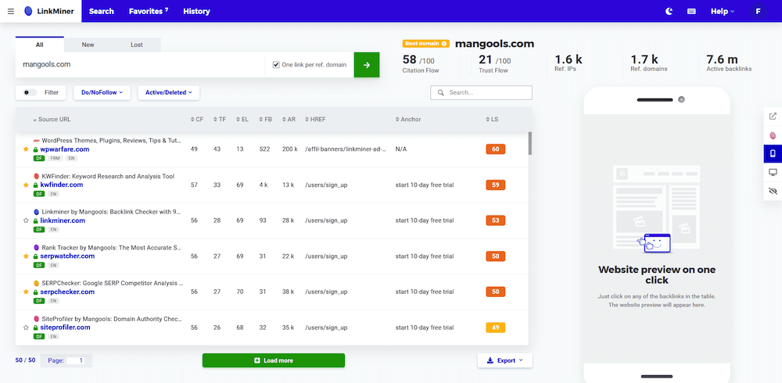
Task: Open the kwfinder.com source link
Action: pos(62,185)
